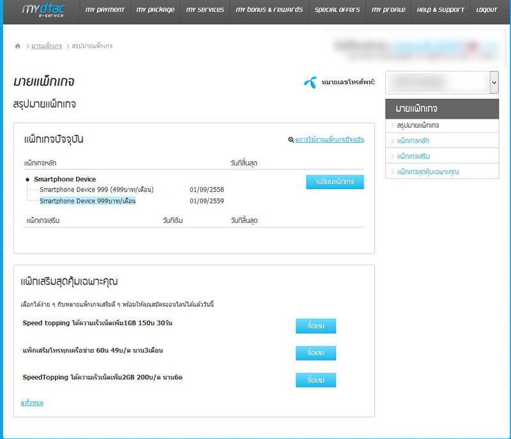Click the สรุปมายแพ็กเกจ breadcrumb text

tap(92, 46)
